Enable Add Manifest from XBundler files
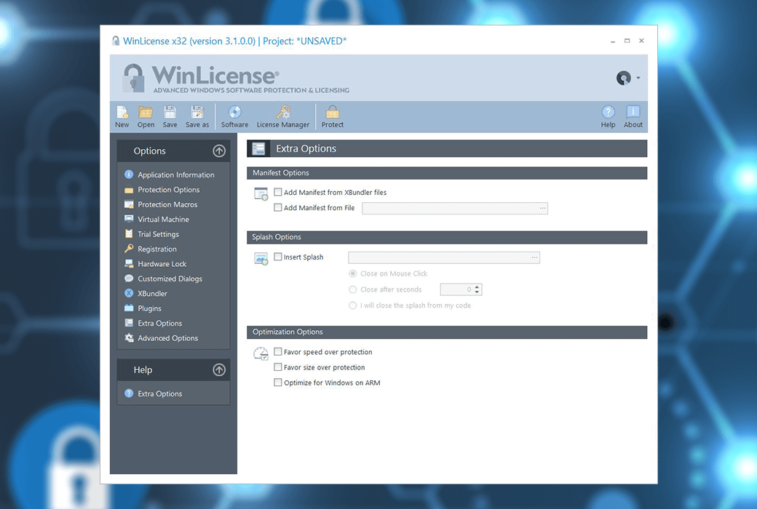This screenshot has width=757, height=509. tap(278, 192)
